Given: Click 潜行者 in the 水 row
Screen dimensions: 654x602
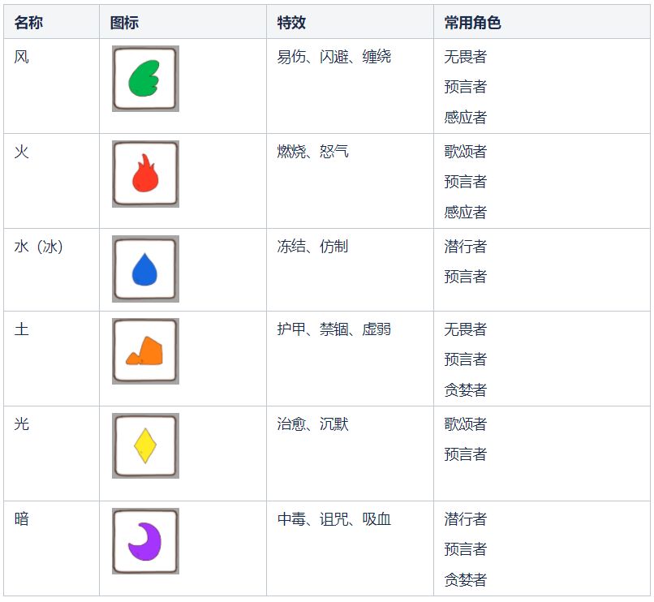Looking at the screenshot, I should point(465,247).
